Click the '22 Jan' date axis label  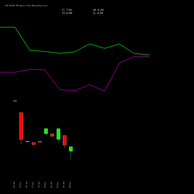point(51,185)
